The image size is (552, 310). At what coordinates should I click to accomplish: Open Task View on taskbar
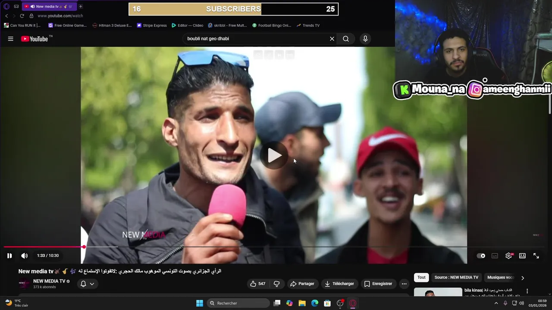tap(277, 303)
